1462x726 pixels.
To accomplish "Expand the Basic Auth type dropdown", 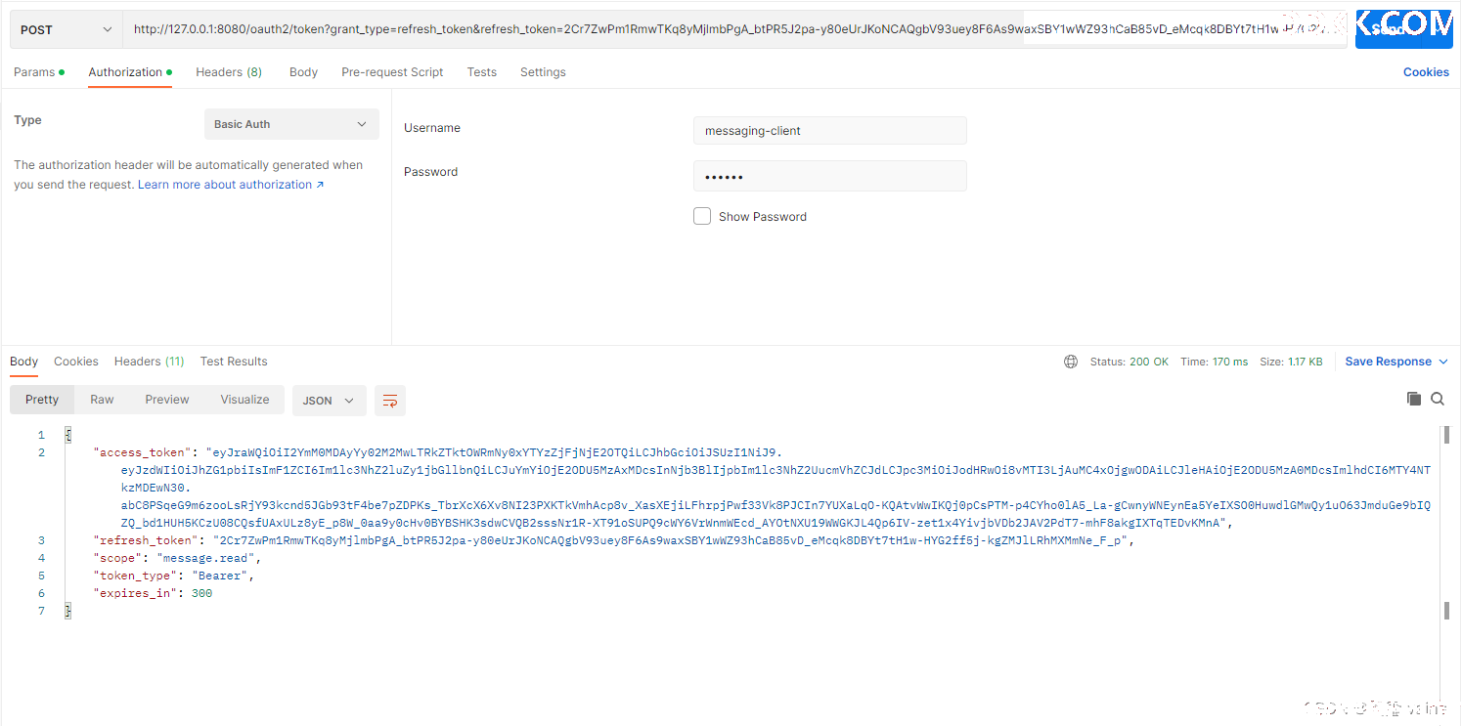I will 291,124.
